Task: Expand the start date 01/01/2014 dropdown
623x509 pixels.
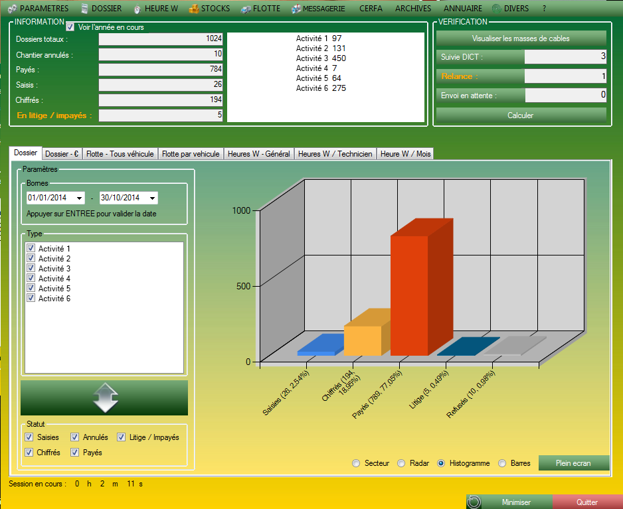Action: [80, 198]
